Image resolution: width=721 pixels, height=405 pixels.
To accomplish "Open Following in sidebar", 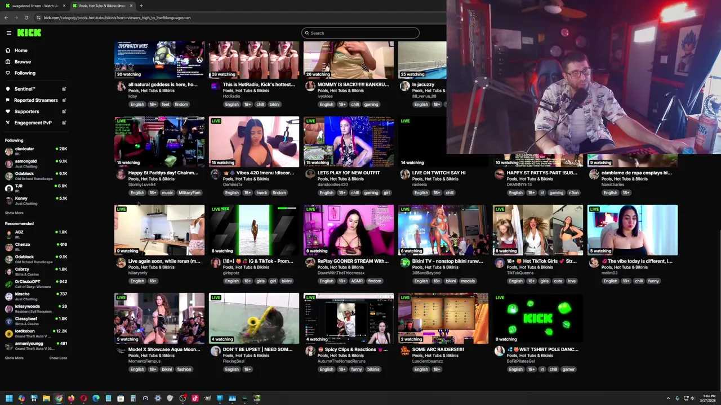I will tap(25, 73).
